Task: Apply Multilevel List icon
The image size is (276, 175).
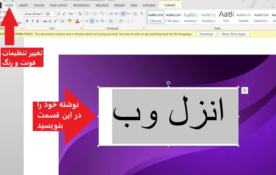Action: tap(102, 14)
